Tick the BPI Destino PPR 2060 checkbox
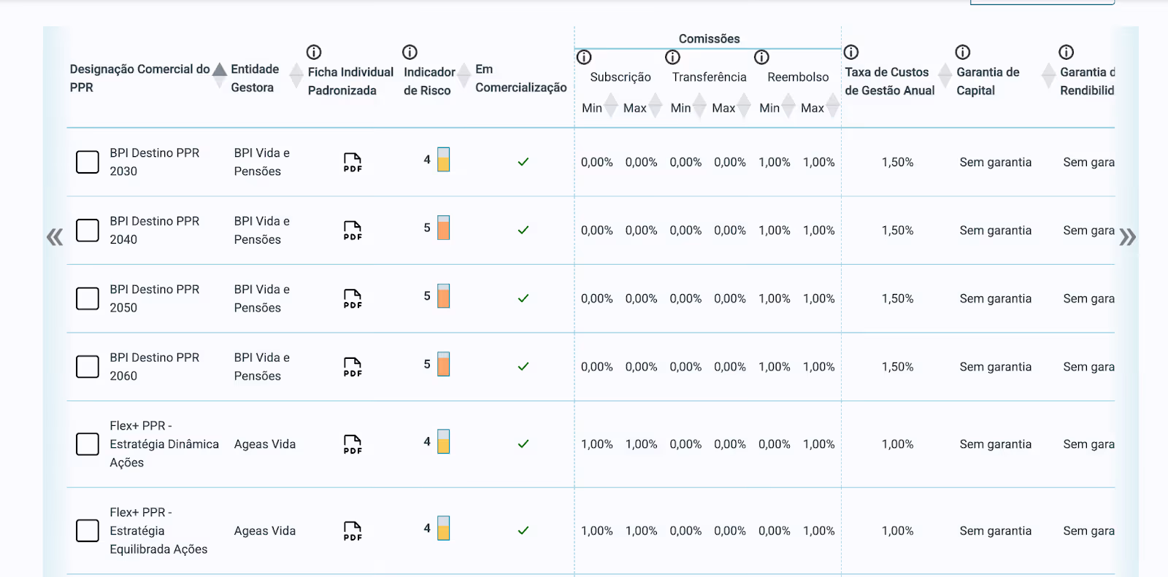Screen dimensions: 1168x577 point(88,367)
